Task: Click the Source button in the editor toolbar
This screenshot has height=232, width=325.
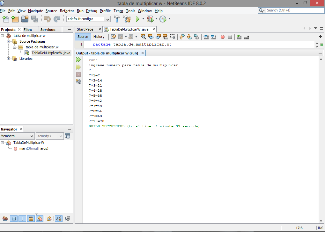Action: point(83,37)
